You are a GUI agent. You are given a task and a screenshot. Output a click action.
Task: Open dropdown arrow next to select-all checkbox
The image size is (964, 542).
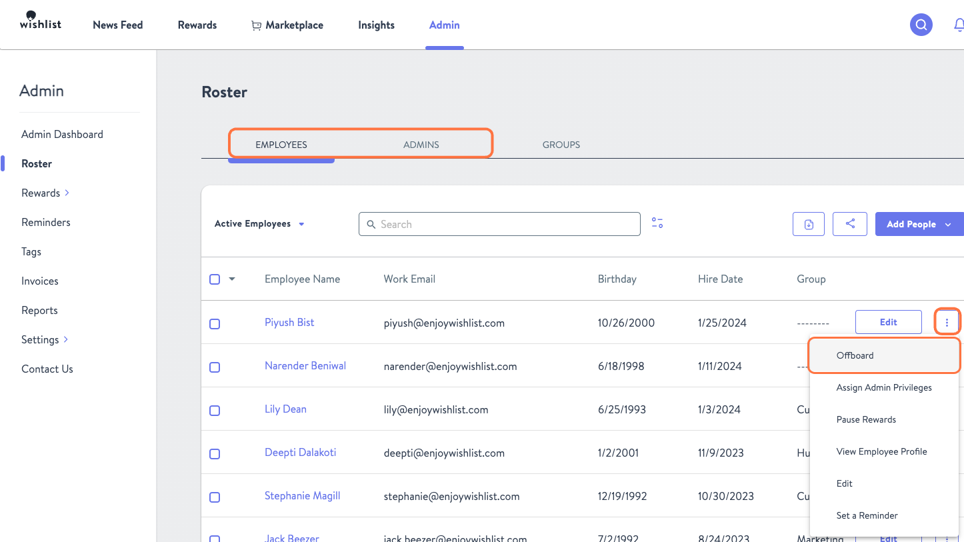point(232,279)
